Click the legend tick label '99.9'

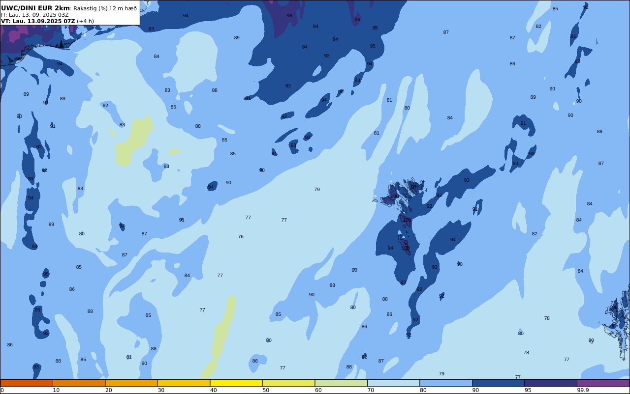click(583, 390)
